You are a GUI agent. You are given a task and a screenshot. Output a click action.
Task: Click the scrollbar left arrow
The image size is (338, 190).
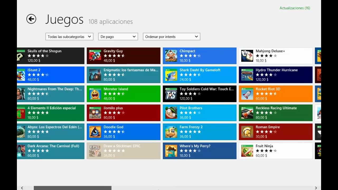[22, 188]
